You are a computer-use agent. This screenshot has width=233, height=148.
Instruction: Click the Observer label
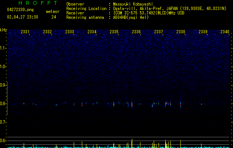click(75, 4)
